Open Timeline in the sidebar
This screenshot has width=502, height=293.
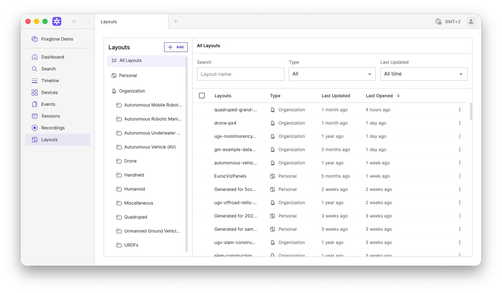click(x=58, y=81)
